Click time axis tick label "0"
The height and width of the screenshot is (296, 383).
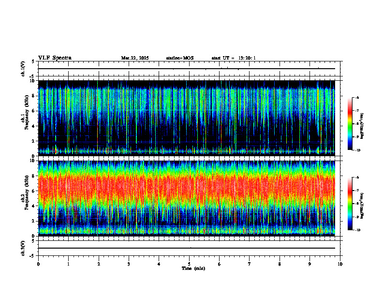(x=38, y=264)
